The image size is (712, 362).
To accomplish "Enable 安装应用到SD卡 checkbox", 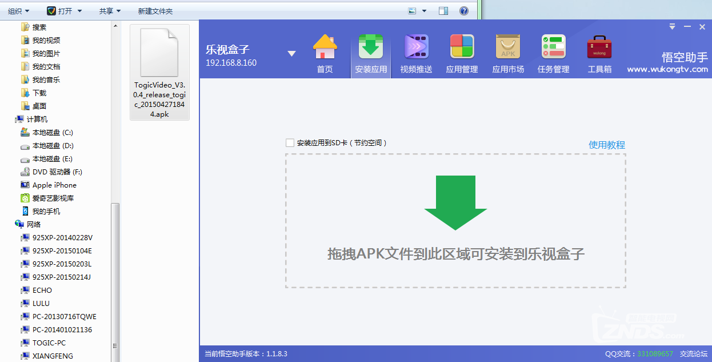I will (290, 143).
